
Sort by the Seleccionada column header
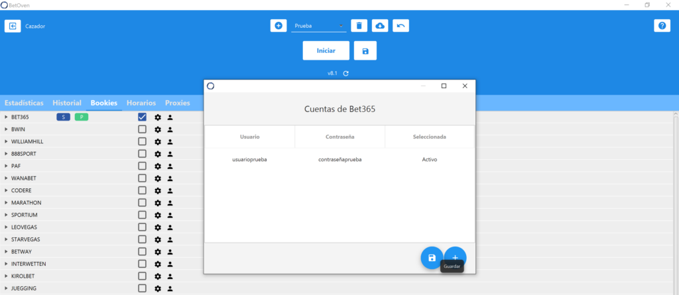[x=430, y=137]
